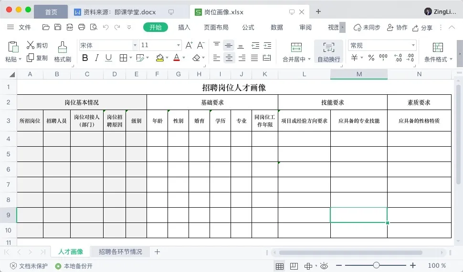Click the fill color bucket icon
463x272 pixels.
(x=160, y=58)
